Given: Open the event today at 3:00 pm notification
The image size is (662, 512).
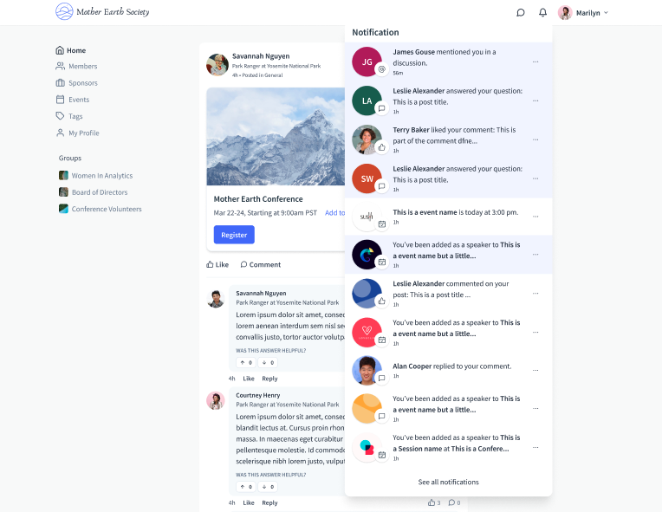Looking at the screenshot, I should coord(448,216).
